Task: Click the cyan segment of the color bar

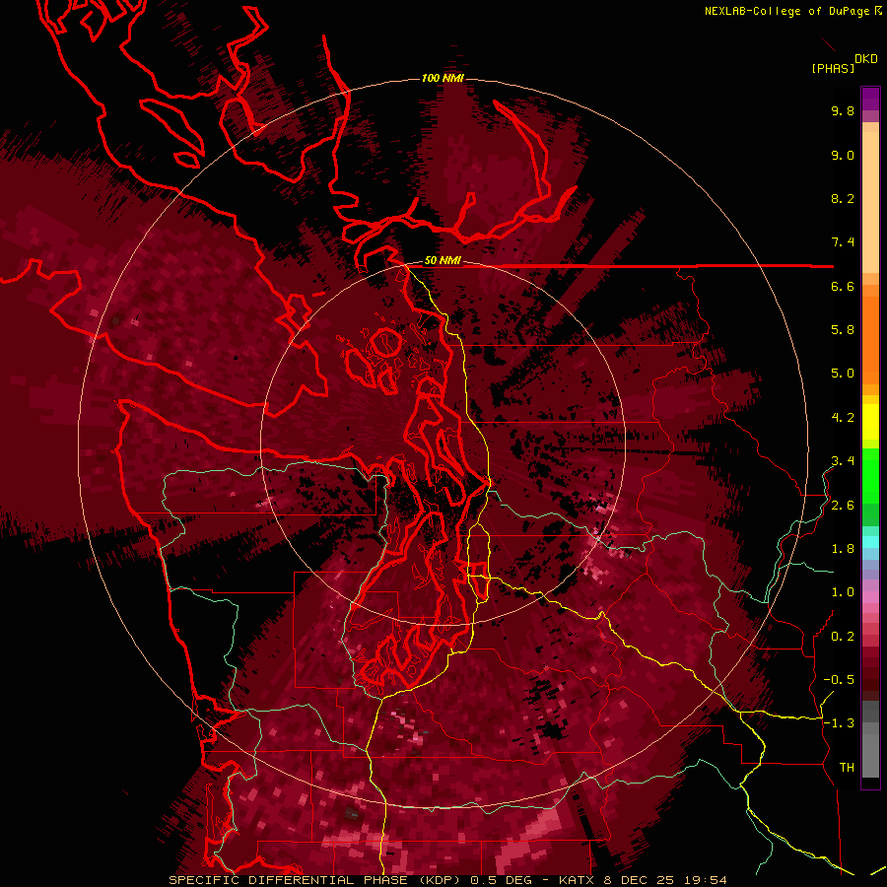Action: click(870, 542)
